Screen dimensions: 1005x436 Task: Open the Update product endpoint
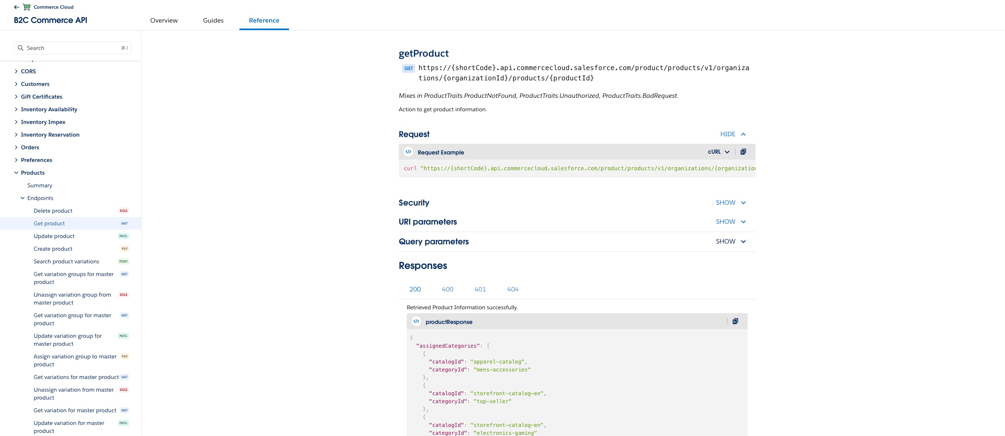pyautogui.click(x=54, y=236)
